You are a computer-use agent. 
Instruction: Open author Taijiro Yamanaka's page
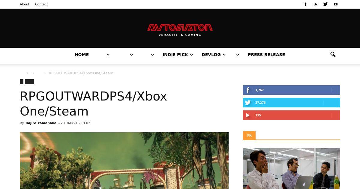(x=40, y=123)
